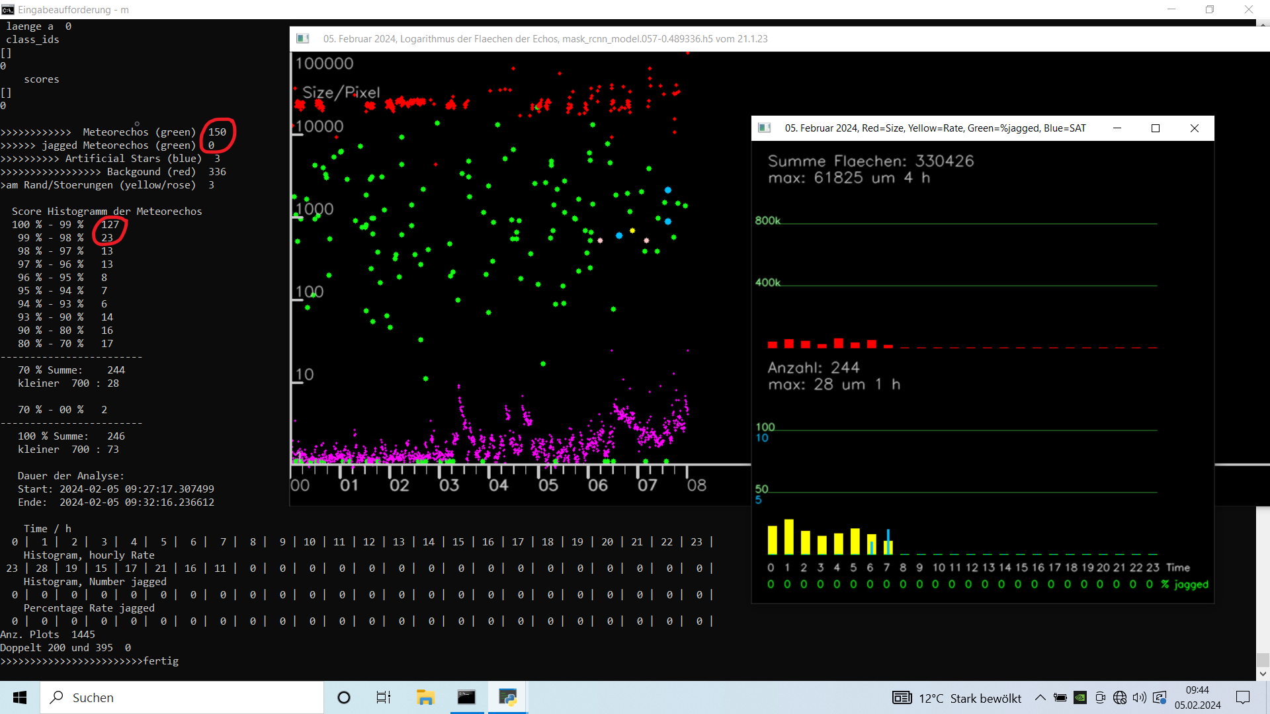The height and width of the screenshot is (714, 1270).
Task: Click the battery status icon in the tray
Action: (1060, 697)
